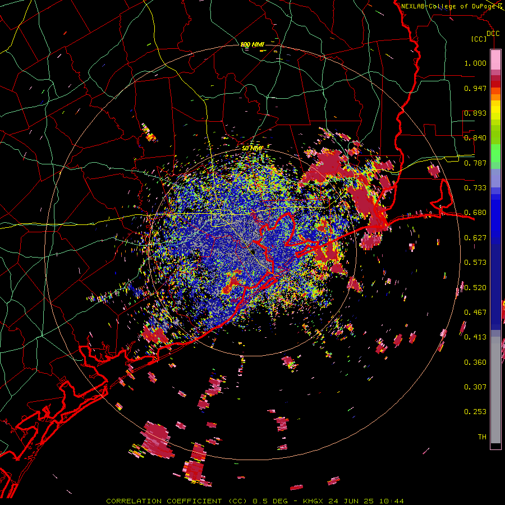Image resolution: width=505 pixels, height=505 pixels.
Task: Select the 0.573 legend value
Action: coord(475,263)
